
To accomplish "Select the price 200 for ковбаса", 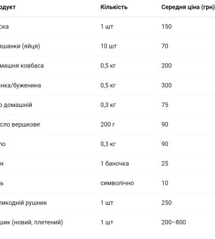I will click(167, 66).
